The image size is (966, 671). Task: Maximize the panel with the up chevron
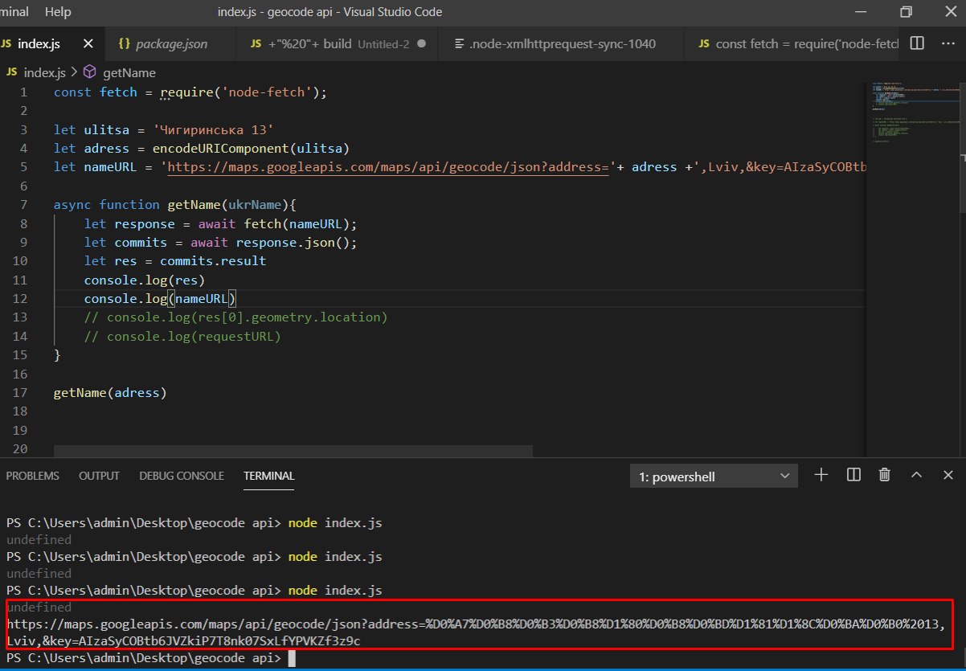(x=916, y=475)
